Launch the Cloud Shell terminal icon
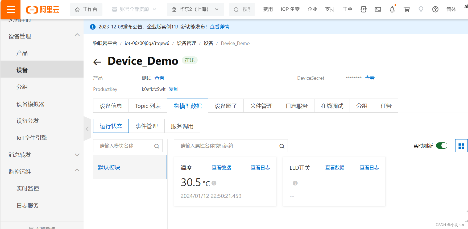Viewport: 468px width, 229px height. (378, 10)
